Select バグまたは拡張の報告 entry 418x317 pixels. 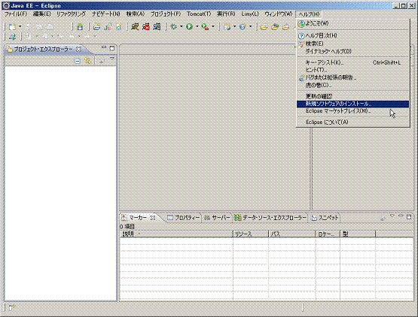click(x=353, y=77)
